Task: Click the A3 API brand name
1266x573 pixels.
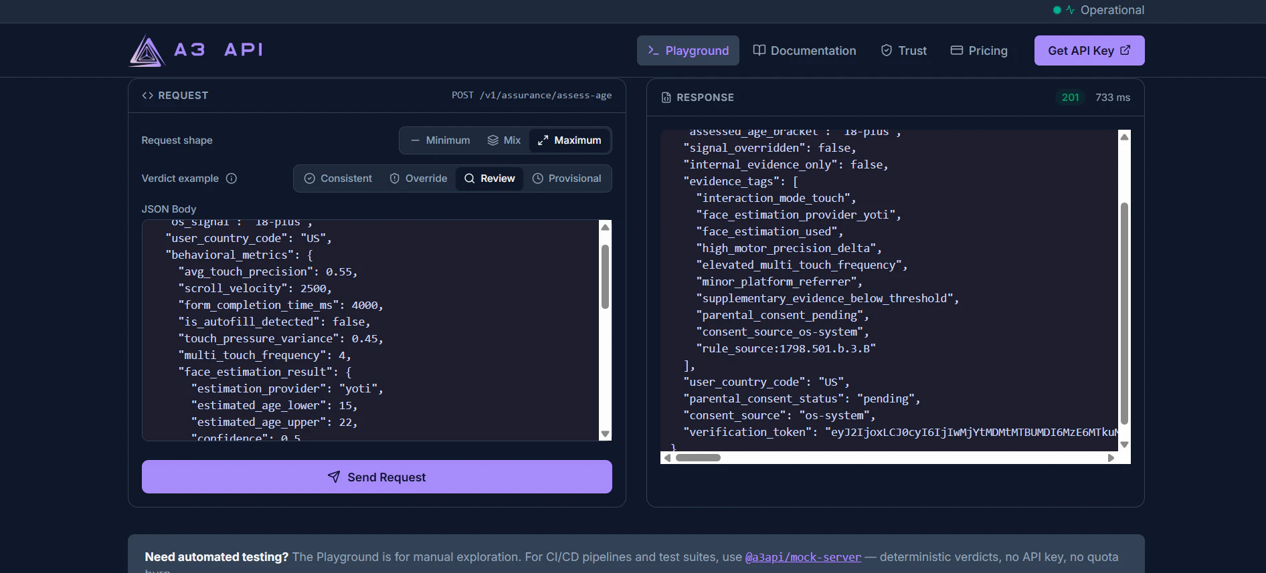Action: pyautogui.click(x=218, y=50)
